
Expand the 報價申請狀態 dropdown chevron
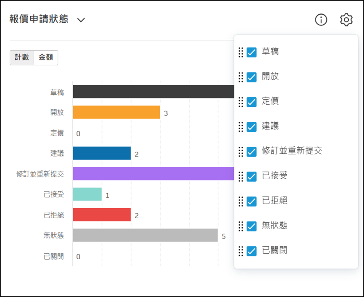pos(81,20)
